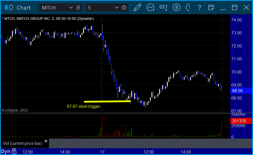Select the pencil drawing tools icon
253x155 pixels.
click(x=137, y=7)
